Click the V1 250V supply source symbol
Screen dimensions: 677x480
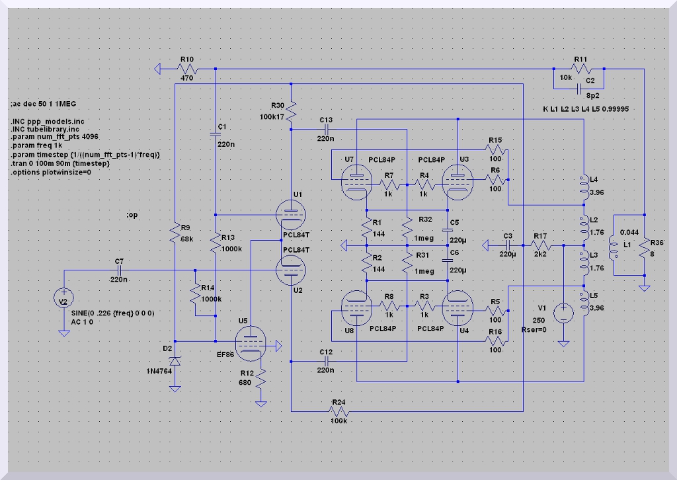coord(563,312)
